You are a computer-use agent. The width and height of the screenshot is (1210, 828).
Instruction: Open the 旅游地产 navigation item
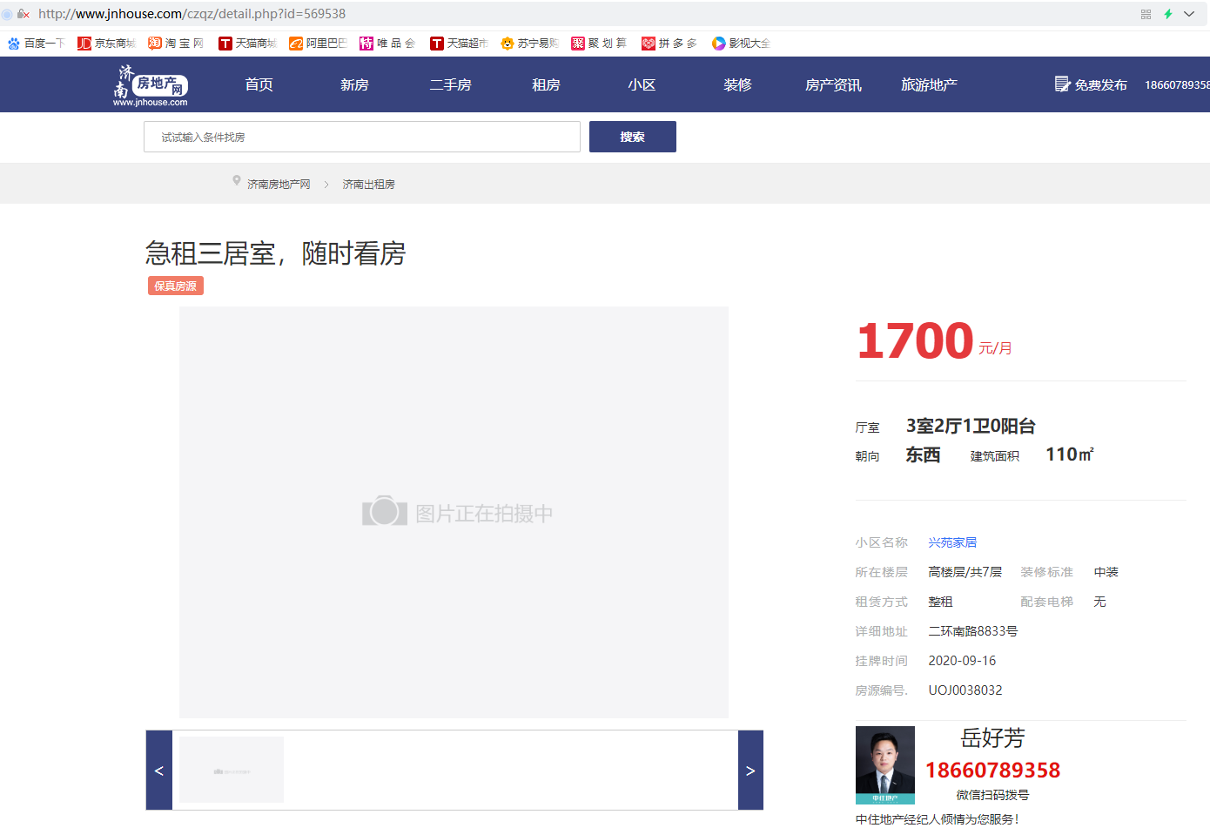point(929,85)
